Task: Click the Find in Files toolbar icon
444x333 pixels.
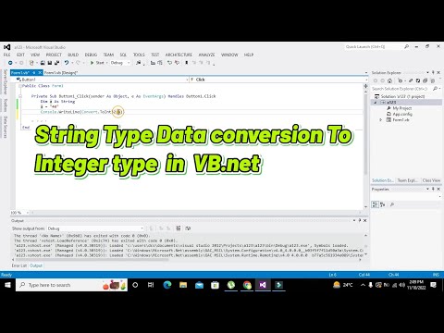Action: (139, 63)
